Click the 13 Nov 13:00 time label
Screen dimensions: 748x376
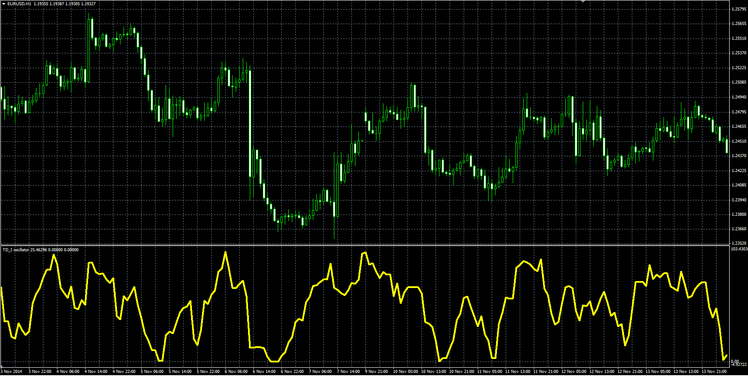click(x=686, y=372)
